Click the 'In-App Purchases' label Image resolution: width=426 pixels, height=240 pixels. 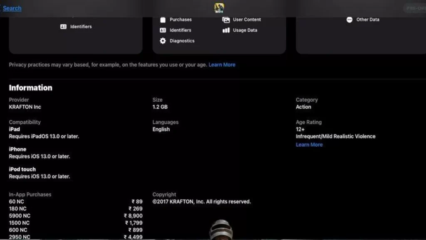pyautogui.click(x=30, y=195)
